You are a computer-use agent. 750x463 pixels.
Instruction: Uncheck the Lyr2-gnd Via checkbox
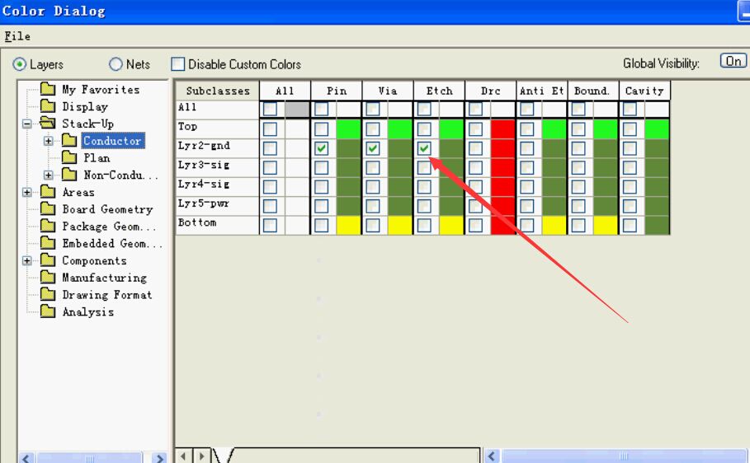pyautogui.click(x=373, y=148)
